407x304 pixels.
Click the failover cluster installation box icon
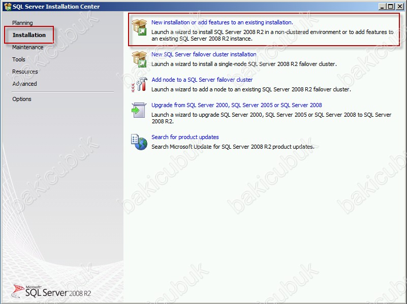139,59
